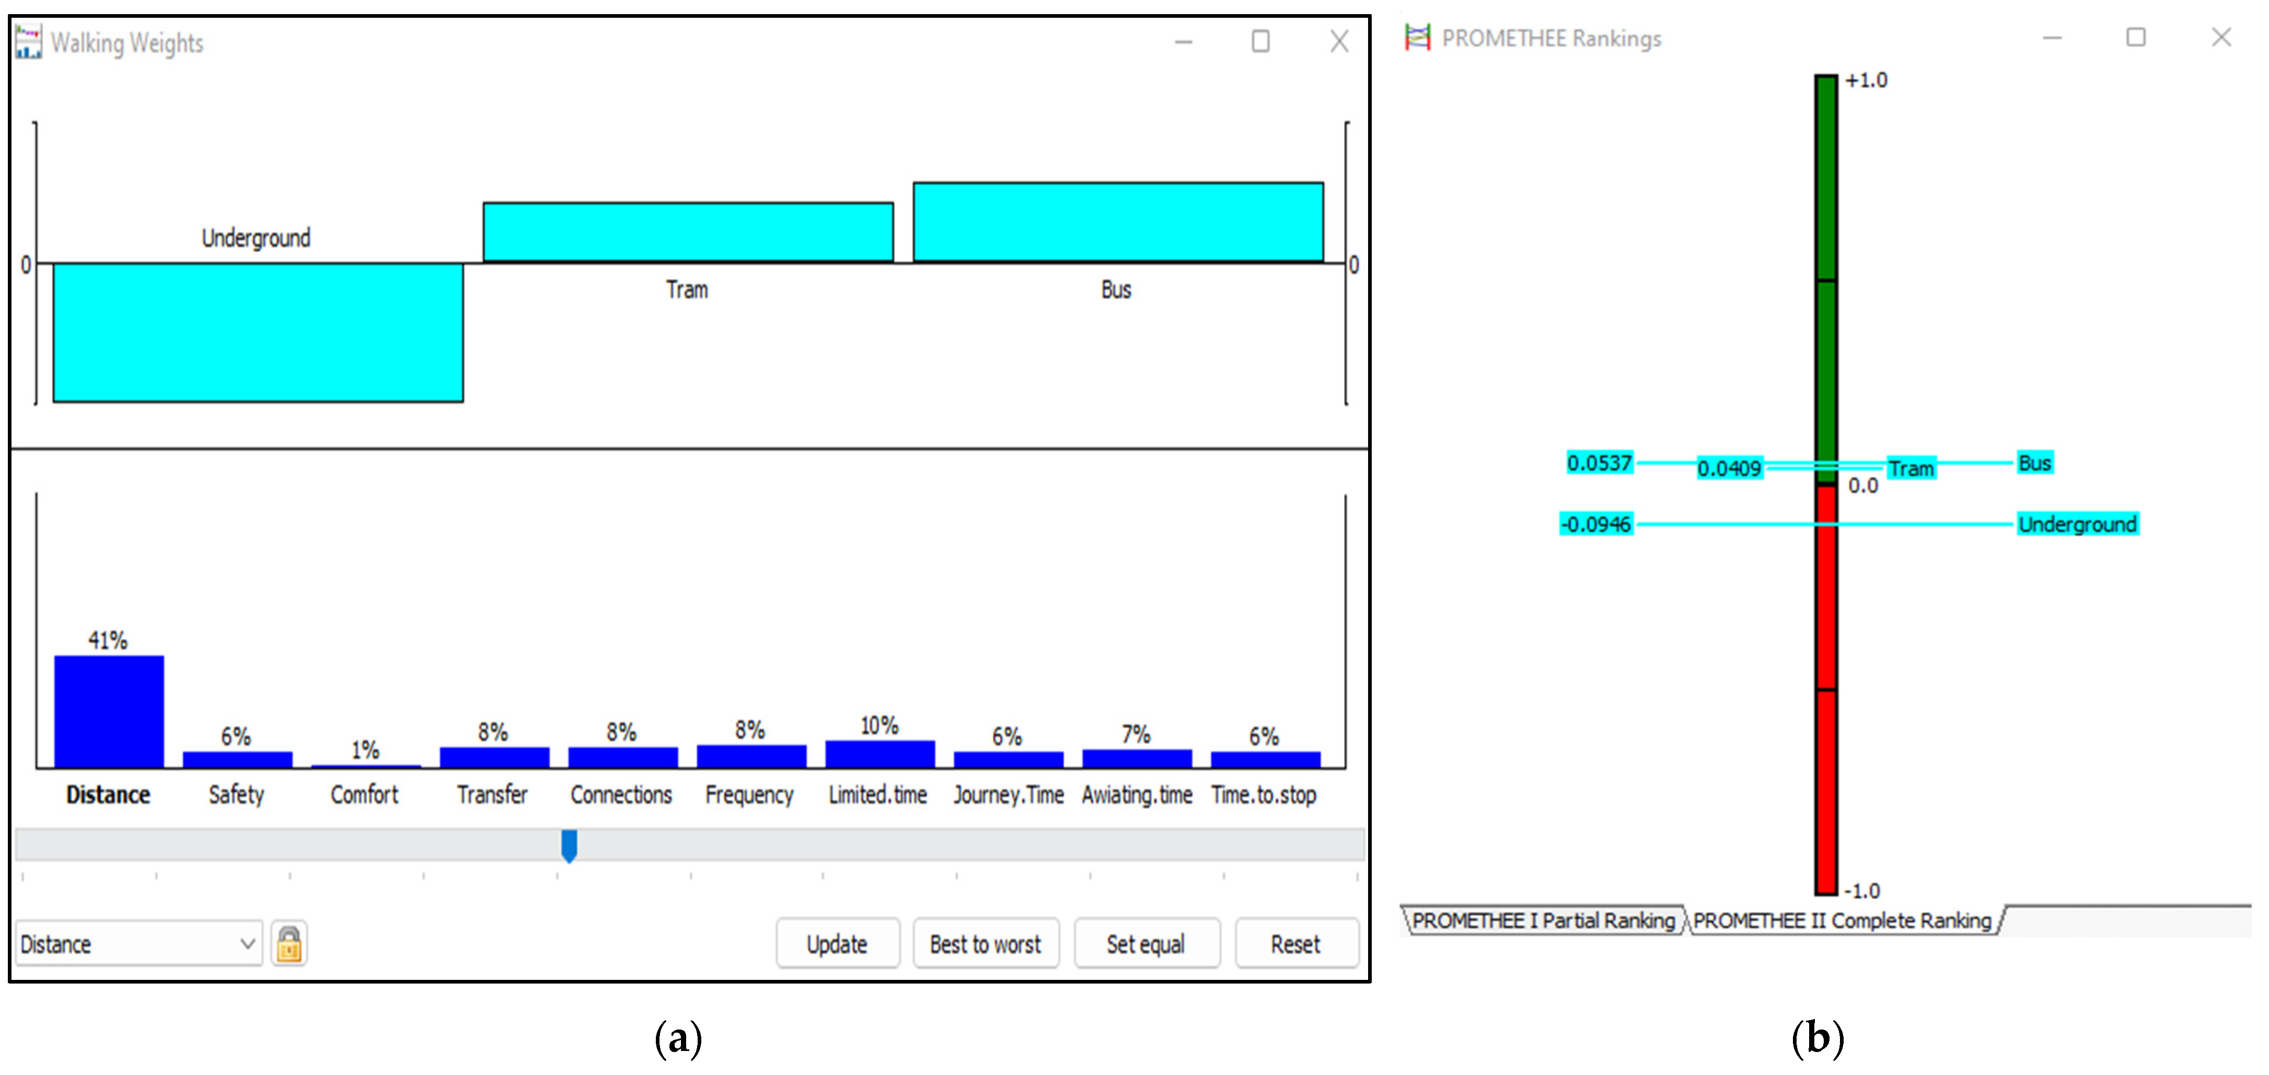2269x1075 pixels.
Task: Maximize the Walking Weights window
Action: point(1260,41)
